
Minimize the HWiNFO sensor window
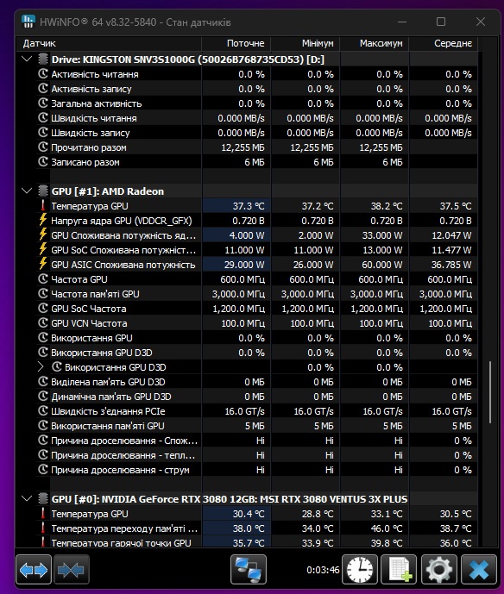(402, 22)
